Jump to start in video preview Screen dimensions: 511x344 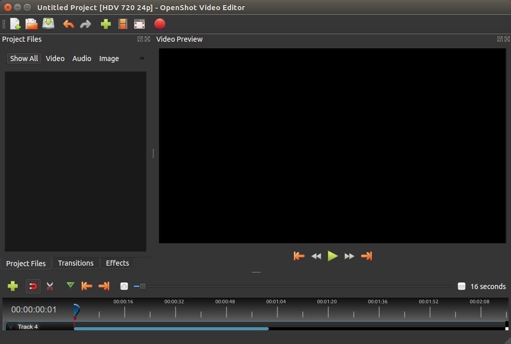[x=299, y=256]
